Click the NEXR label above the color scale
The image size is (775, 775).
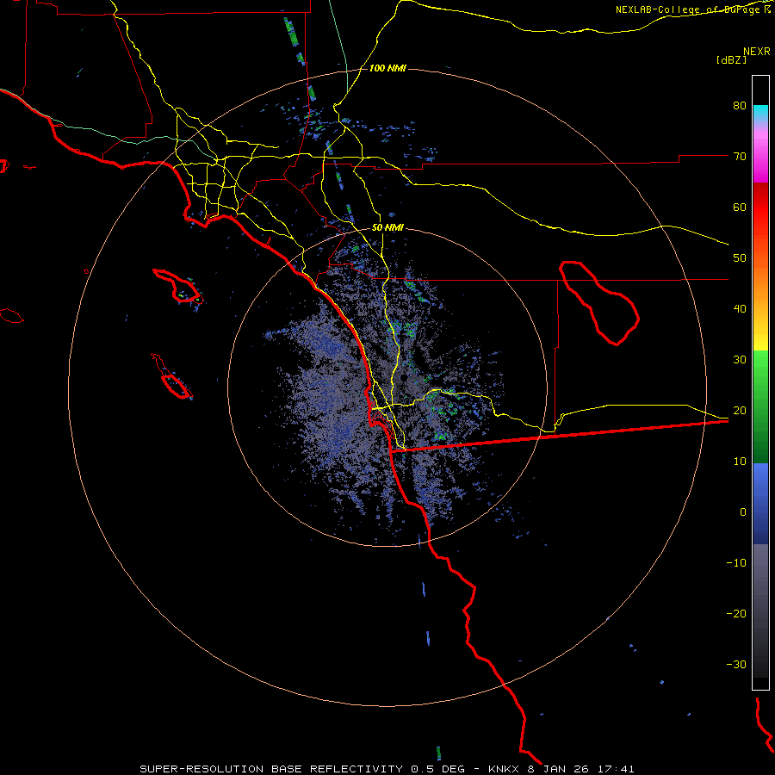coord(757,52)
